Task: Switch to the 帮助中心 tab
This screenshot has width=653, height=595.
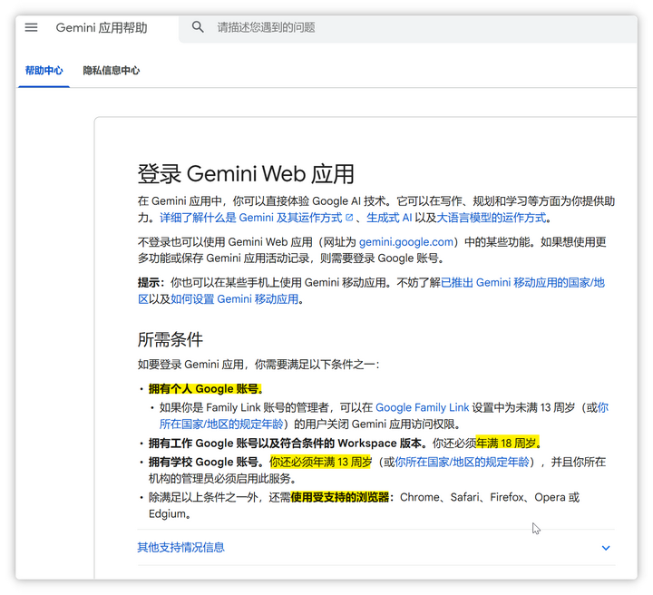Action: (x=44, y=70)
